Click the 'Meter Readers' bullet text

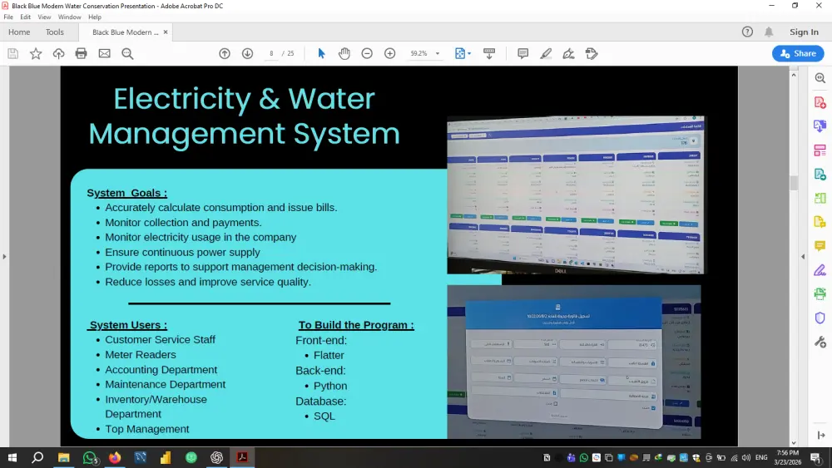pos(140,355)
